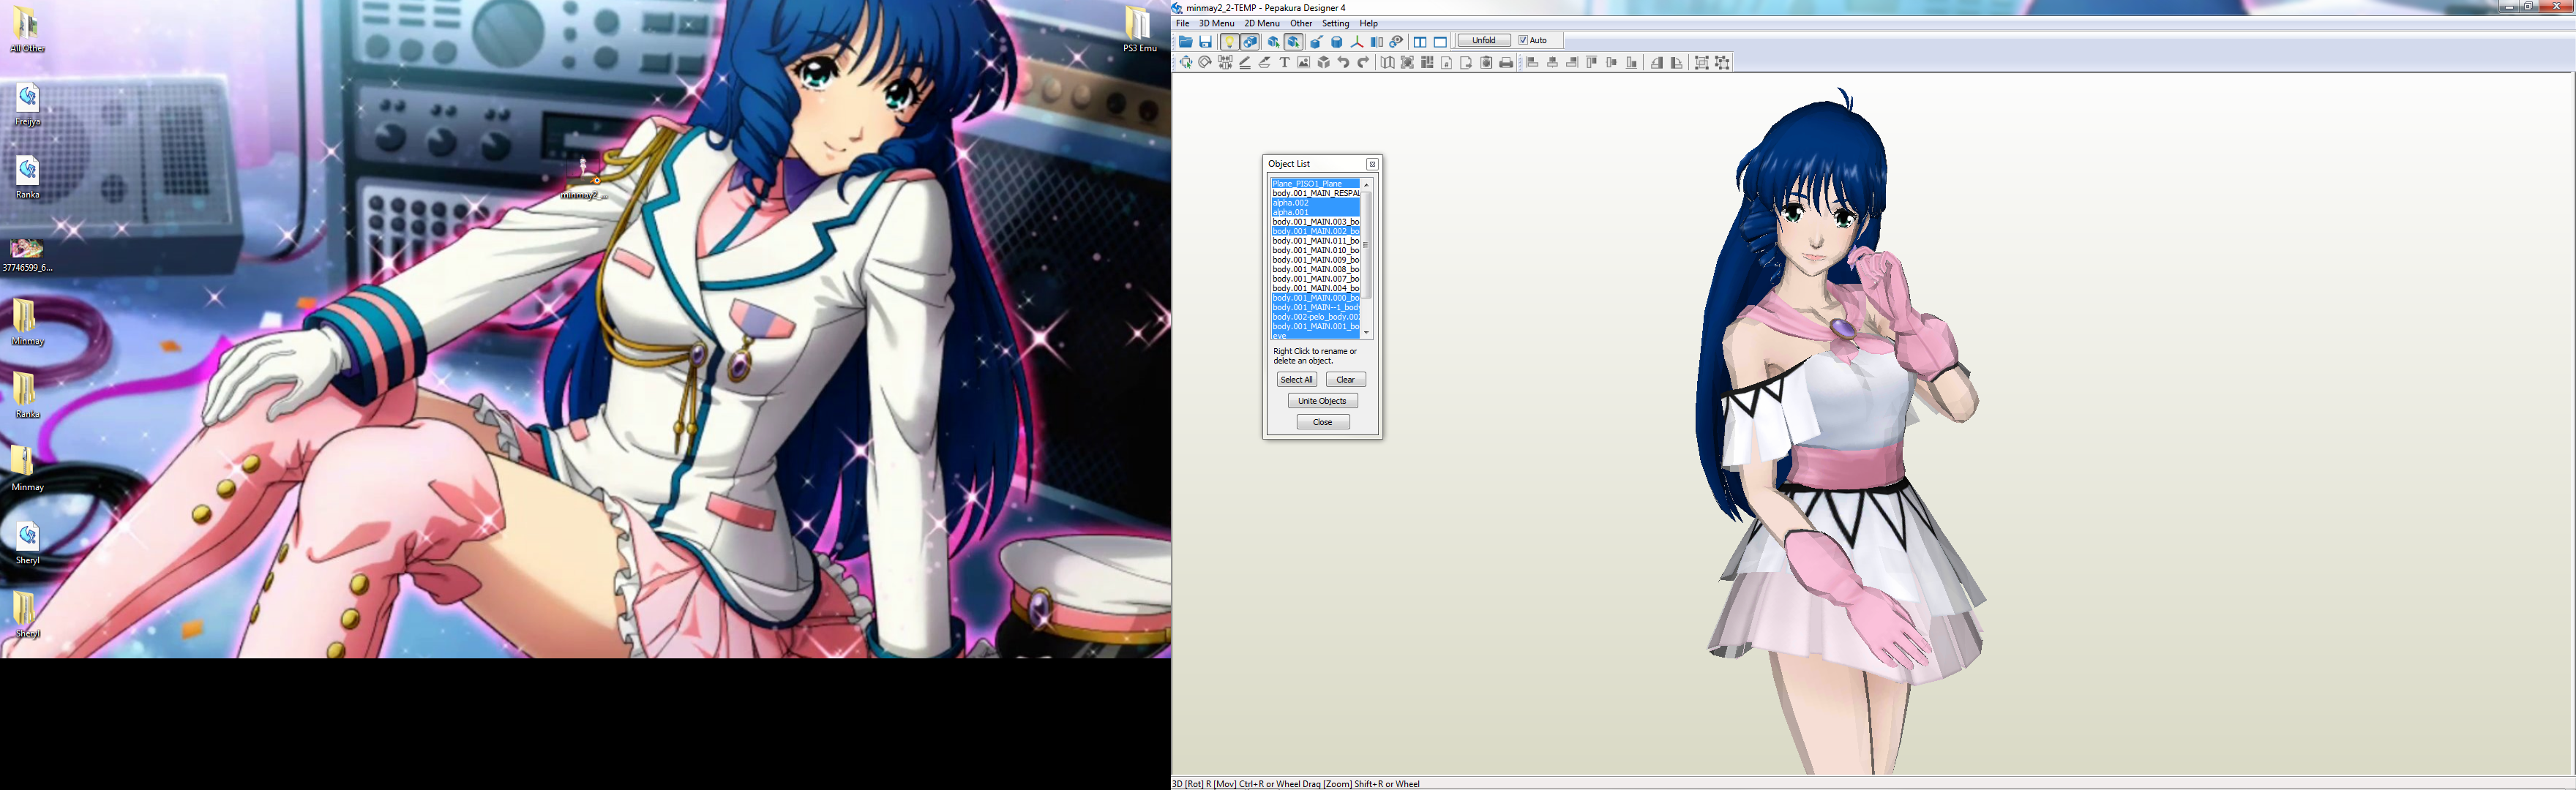Viewport: 2576px width, 790px height.
Task: Click the align bottom icon
Action: [1632, 63]
